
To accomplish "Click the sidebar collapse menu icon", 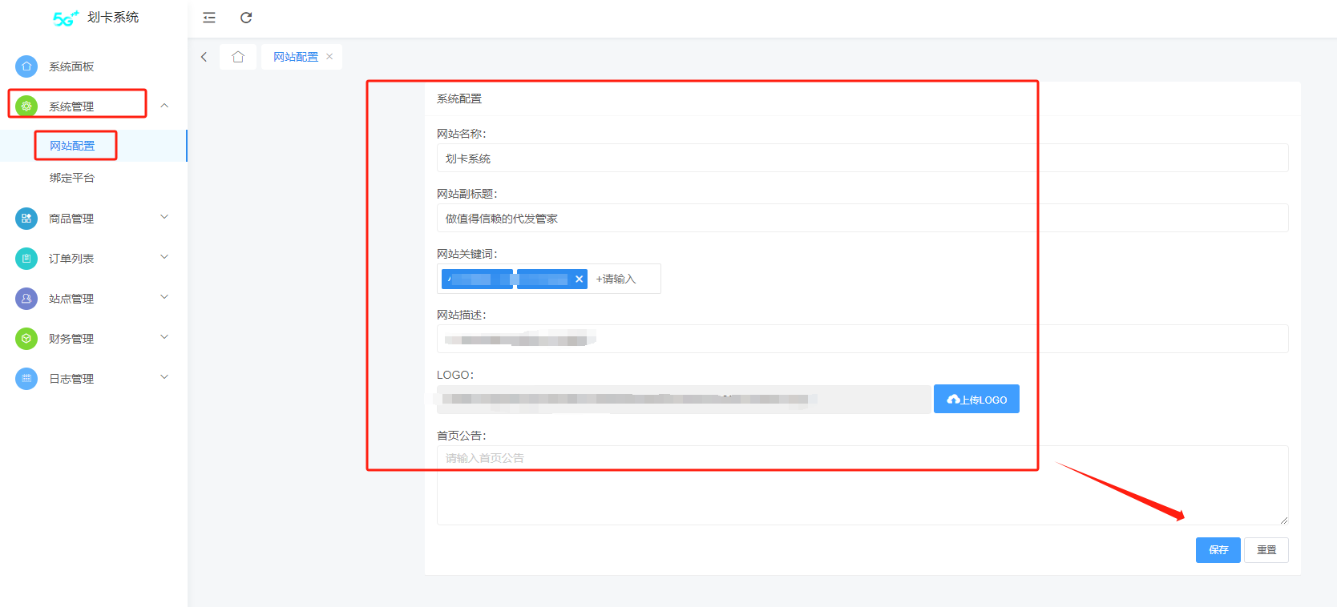I will pyautogui.click(x=209, y=18).
